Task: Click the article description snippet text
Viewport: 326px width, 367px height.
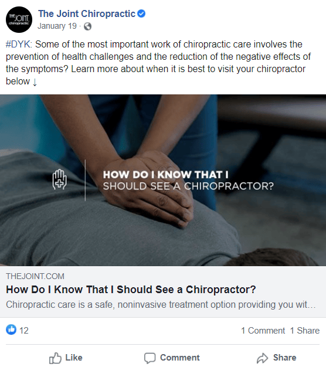Action: click(x=161, y=305)
